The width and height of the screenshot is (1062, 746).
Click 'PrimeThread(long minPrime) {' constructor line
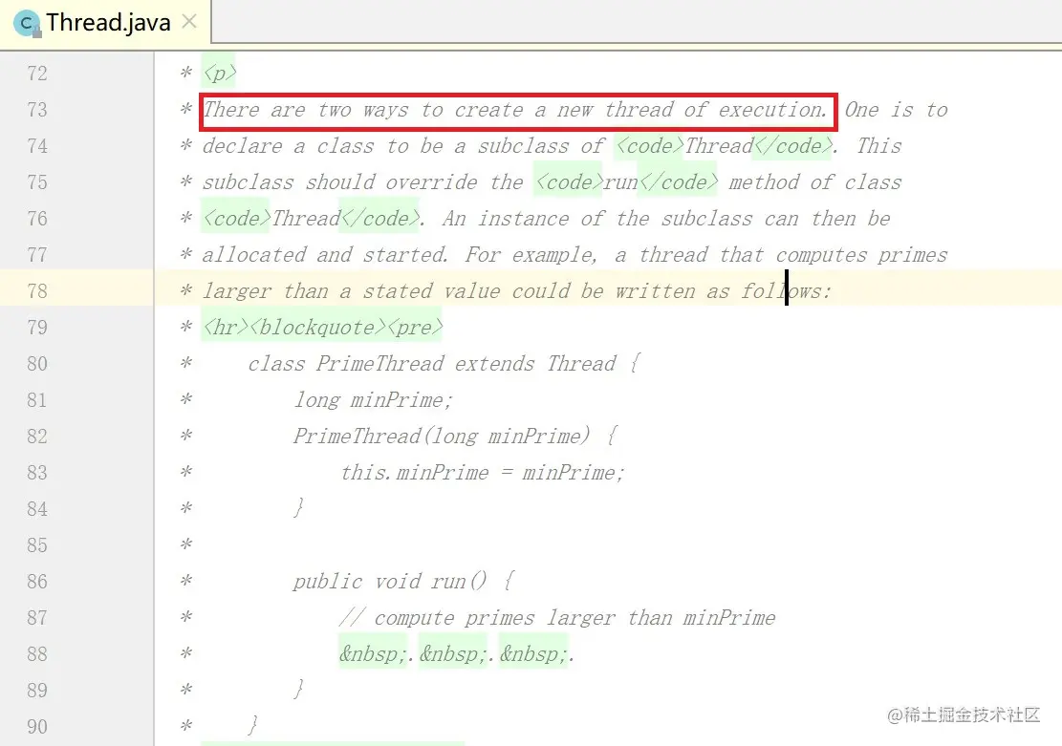click(455, 437)
